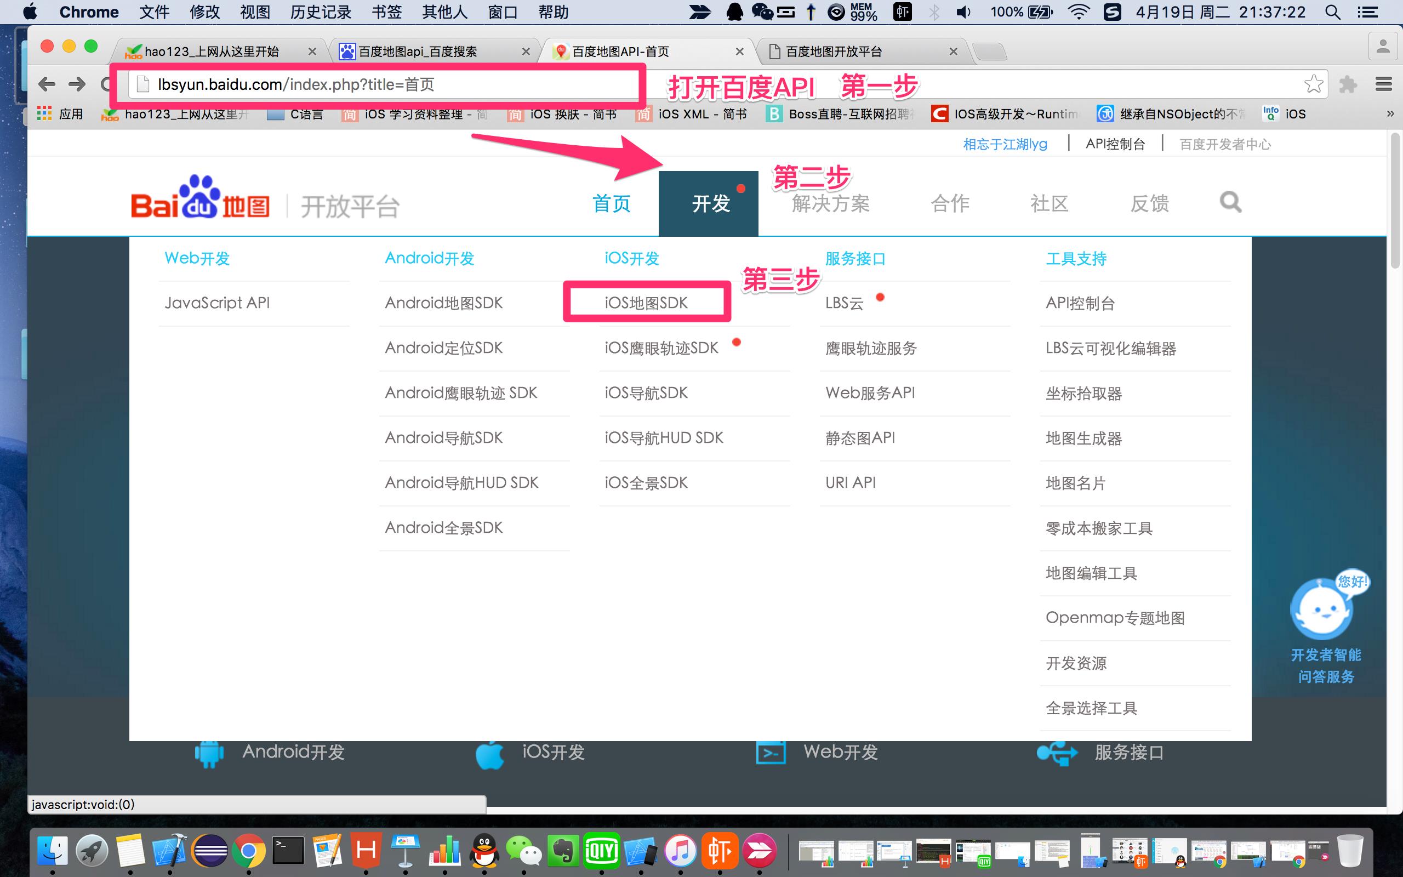Image resolution: width=1403 pixels, height=877 pixels.
Task: Open the 百度开发者中心 top link
Action: pos(1225,144)
